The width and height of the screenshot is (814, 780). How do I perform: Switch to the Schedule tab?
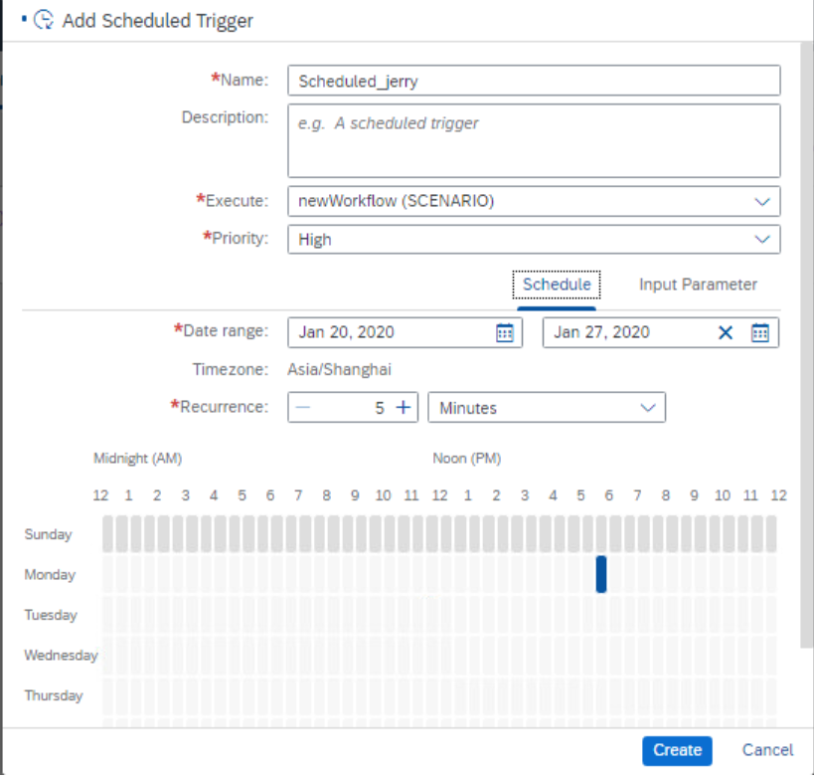click(557, 285)
